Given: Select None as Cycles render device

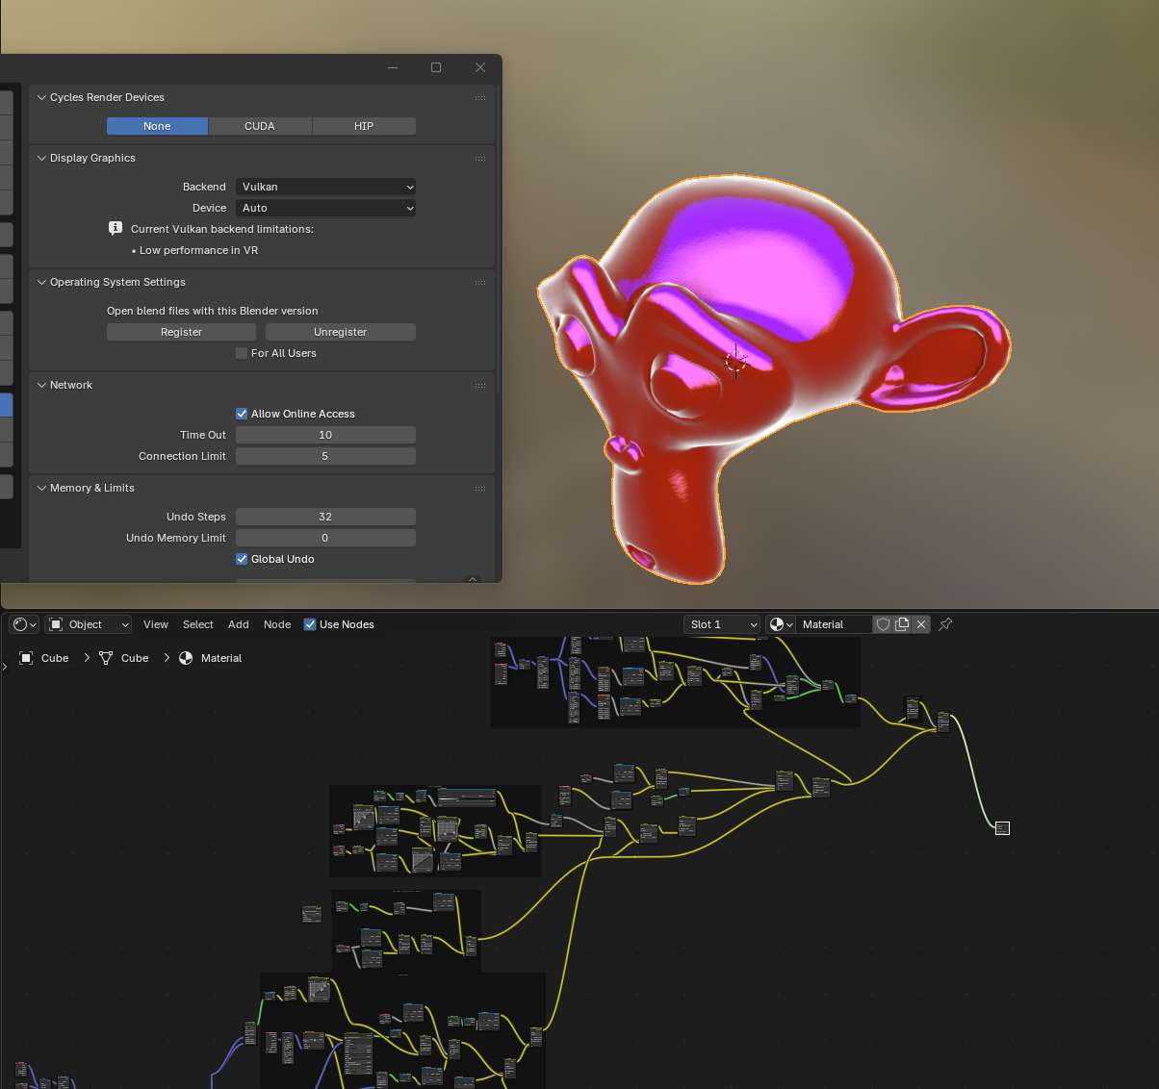Looking at the screenshot, I should [157, 126].
